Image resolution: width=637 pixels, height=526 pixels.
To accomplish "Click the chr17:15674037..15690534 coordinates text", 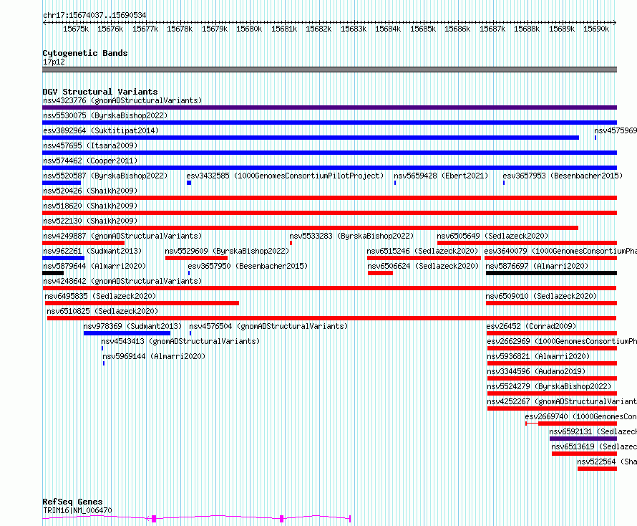I will 94,15.
